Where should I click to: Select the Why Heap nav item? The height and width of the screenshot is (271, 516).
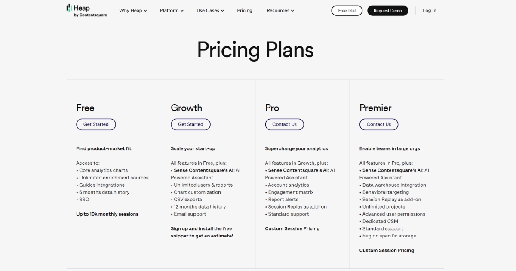[130, 10]
